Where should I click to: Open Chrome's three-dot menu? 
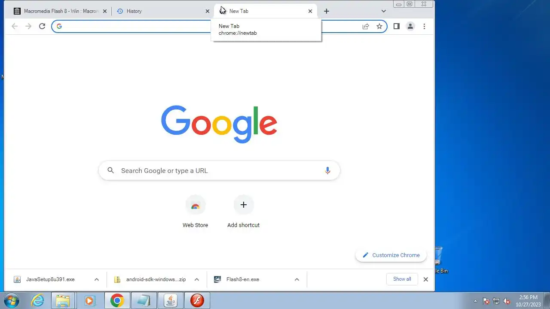[x=424, y=26]
